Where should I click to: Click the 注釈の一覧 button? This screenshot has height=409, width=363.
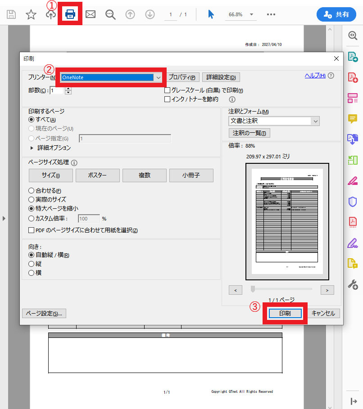[250, 133]
